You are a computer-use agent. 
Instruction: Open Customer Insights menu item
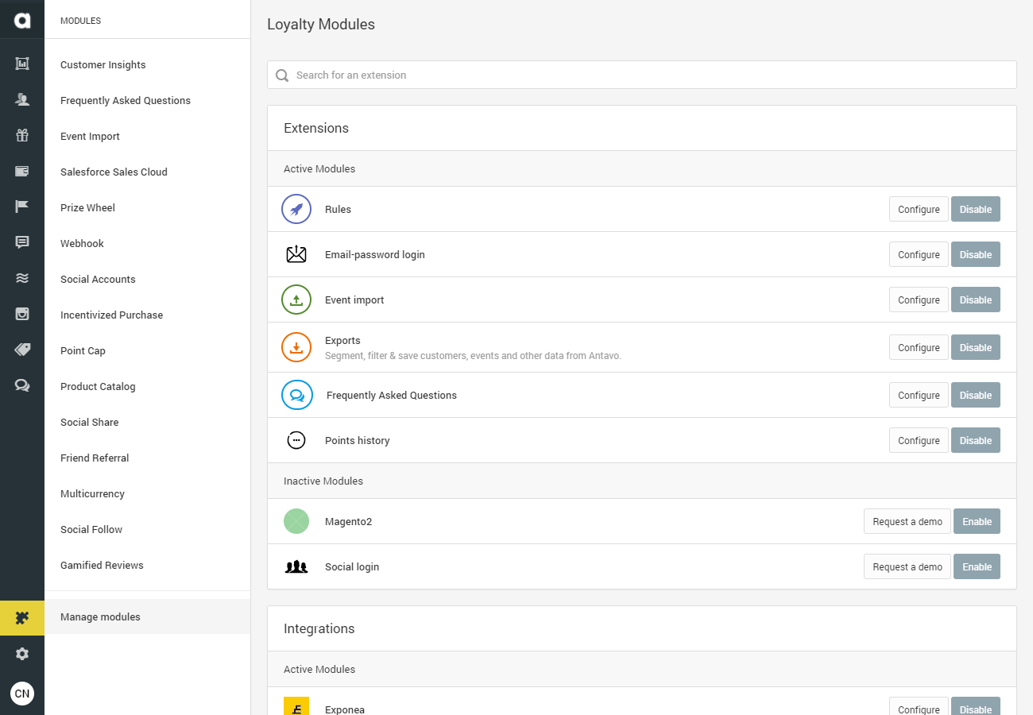pos(103,65)
